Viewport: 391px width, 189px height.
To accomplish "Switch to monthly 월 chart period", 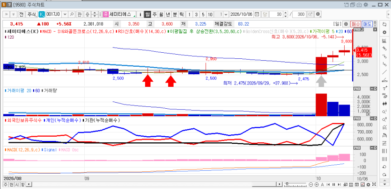I will 161,14.
